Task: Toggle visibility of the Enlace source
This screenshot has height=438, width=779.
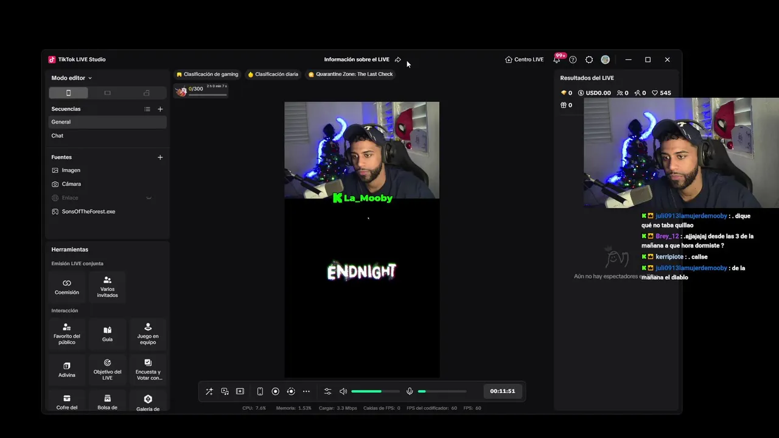Action: click(x=148, y=198)
